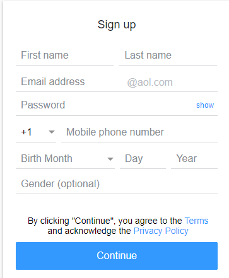Click the @aol.com domain suffix
This screenshot has width=229, height=278.
150,82
